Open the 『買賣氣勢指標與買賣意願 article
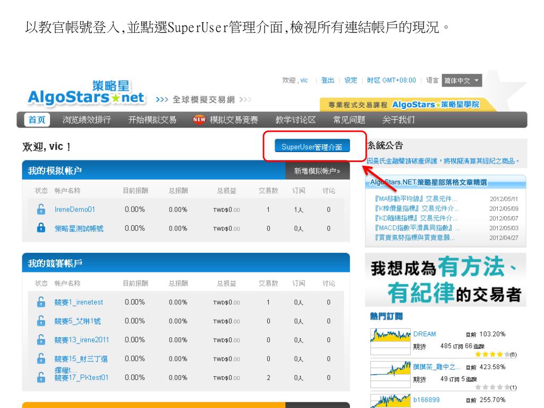 coord(414,237)
